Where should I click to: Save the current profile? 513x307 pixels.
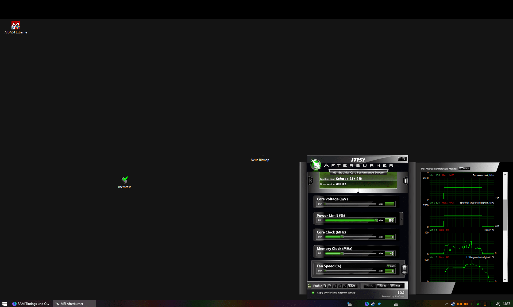(x=352, y=286)
